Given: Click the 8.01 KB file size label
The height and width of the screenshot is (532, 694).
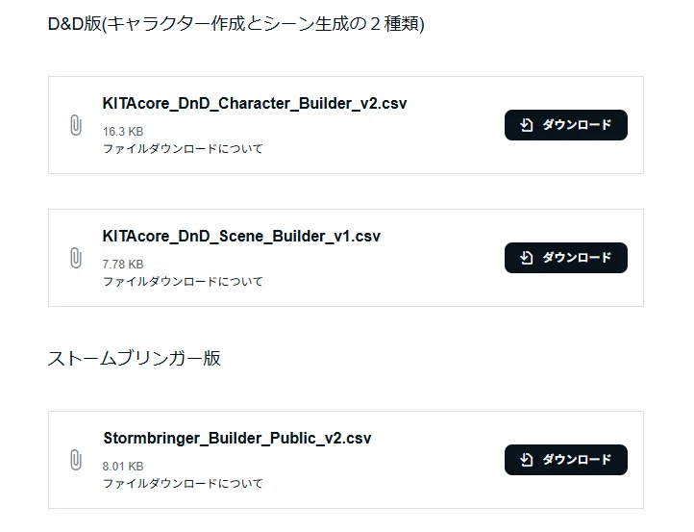Looking at the screenshot, I should [x=123, y=467].
